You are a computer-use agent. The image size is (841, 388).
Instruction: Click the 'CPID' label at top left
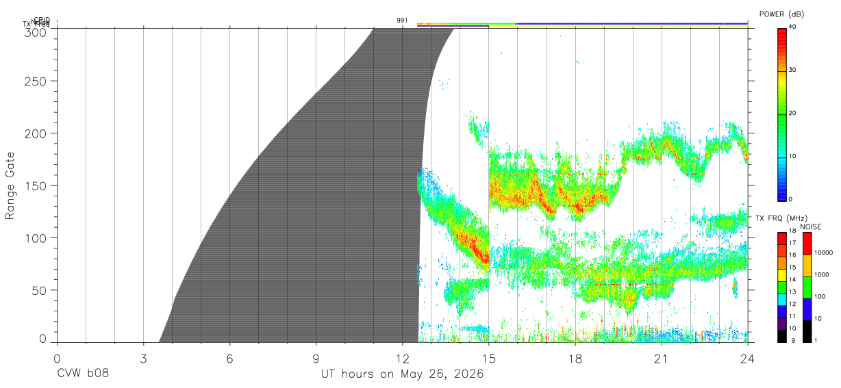coord(42,20)
